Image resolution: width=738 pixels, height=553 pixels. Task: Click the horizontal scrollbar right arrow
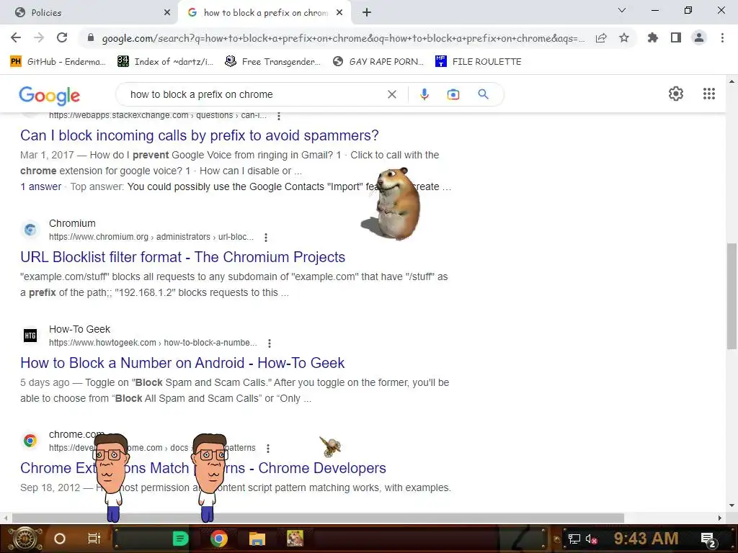coord(720,518)
